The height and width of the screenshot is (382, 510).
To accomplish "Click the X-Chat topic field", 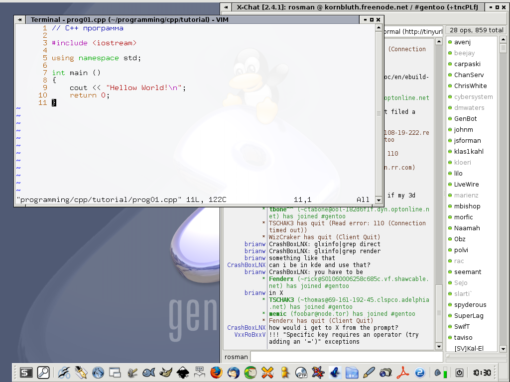I will tap(413, 31).
